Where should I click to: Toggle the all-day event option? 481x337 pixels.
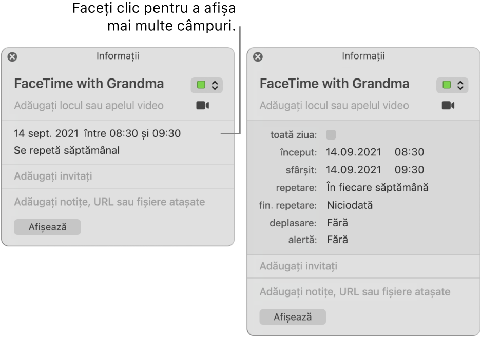click(331, 134)
